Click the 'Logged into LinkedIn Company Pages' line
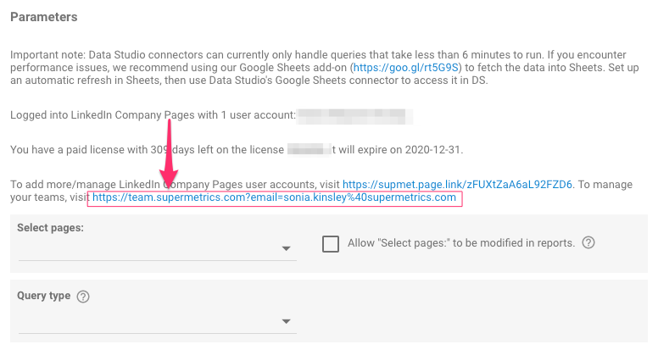The width and height of the screenshot is (658, 350). [x=153, y=115]
